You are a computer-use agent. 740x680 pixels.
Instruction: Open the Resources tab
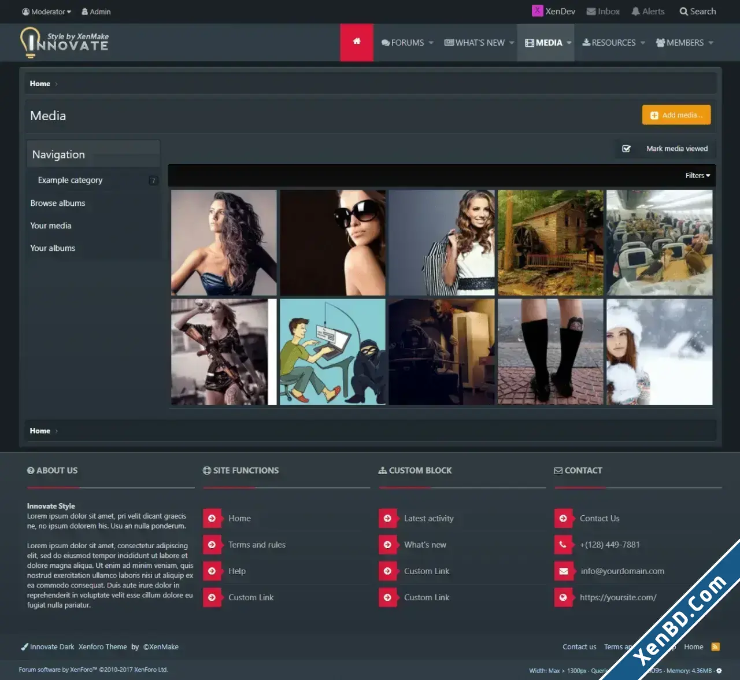click(x=609, y=43)
